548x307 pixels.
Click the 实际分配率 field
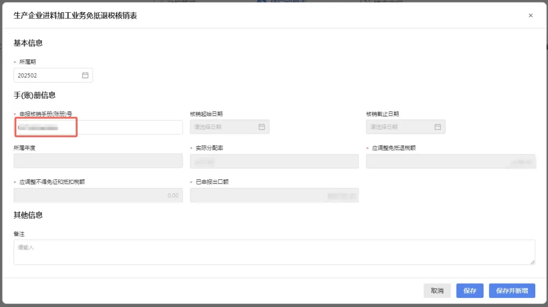pyautogui.click(x=273, y=161)
